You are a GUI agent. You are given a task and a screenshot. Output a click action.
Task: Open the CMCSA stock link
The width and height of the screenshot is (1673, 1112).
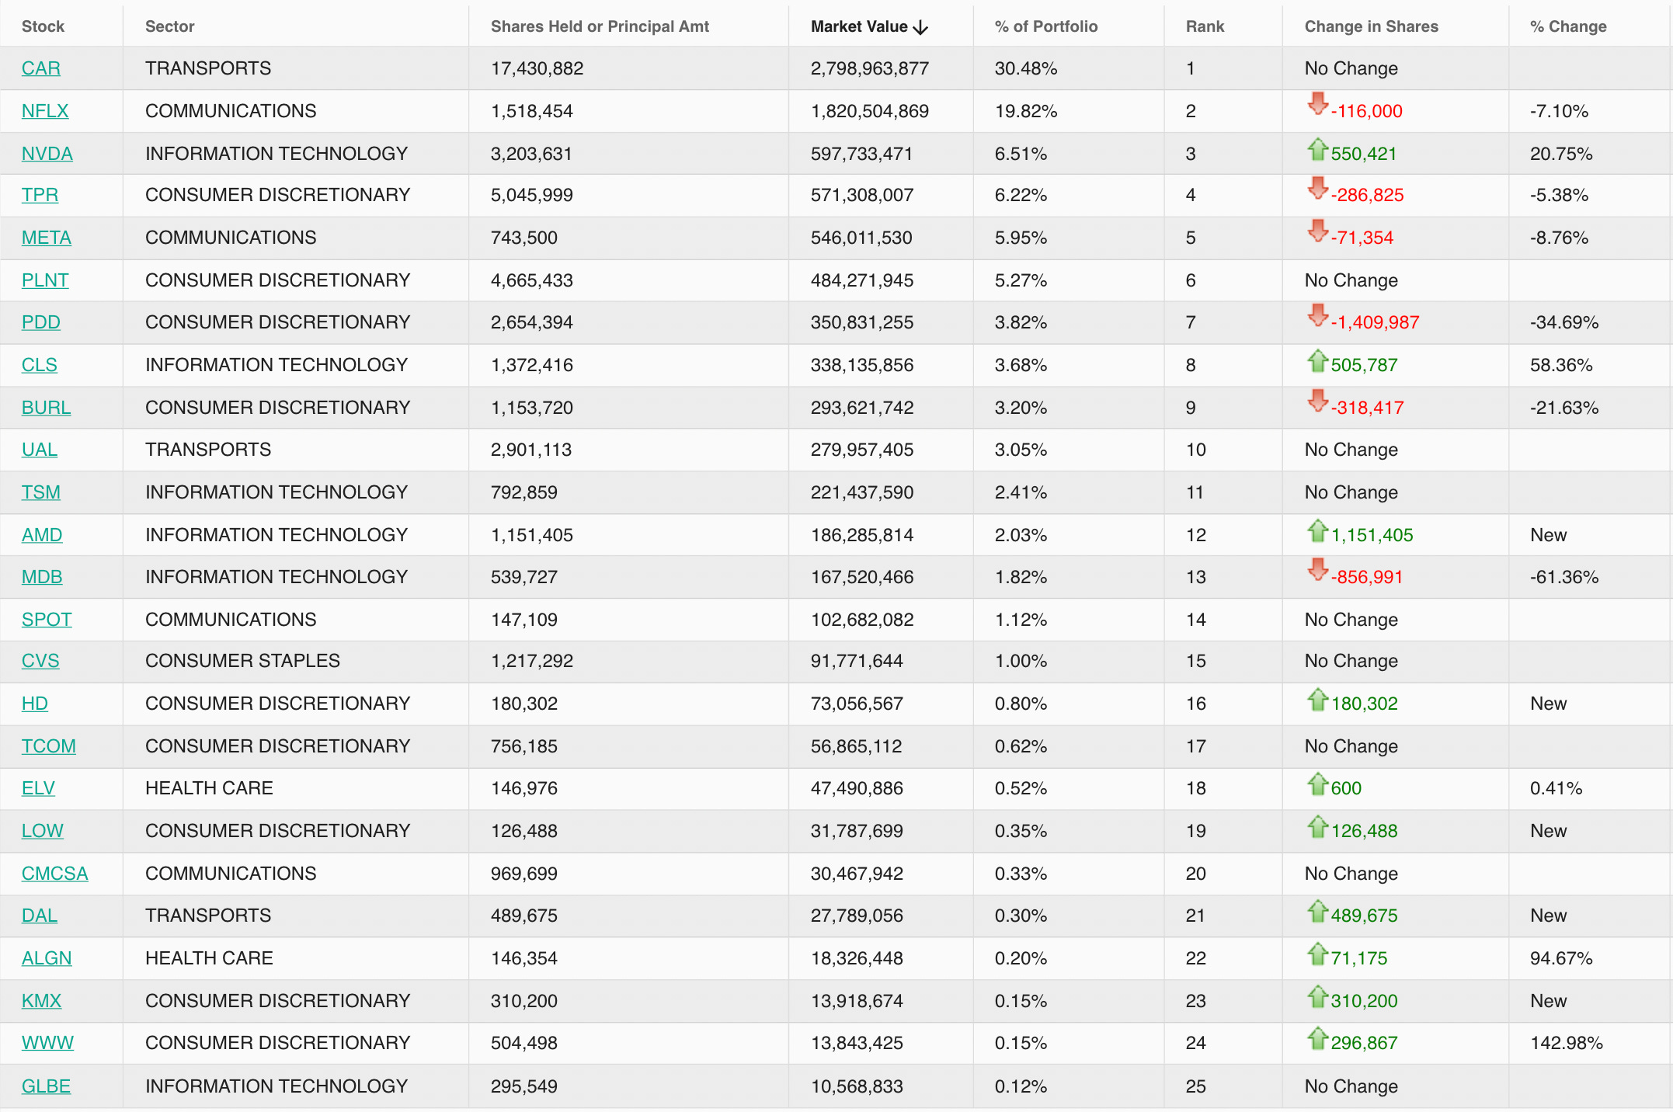pos(54,874)
